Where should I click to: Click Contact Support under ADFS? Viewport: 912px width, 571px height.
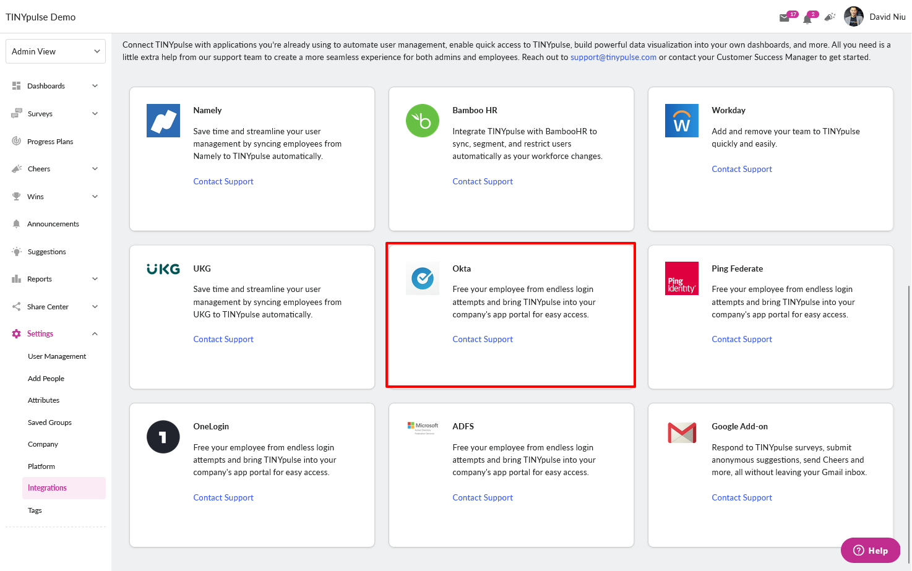[483, 497]
